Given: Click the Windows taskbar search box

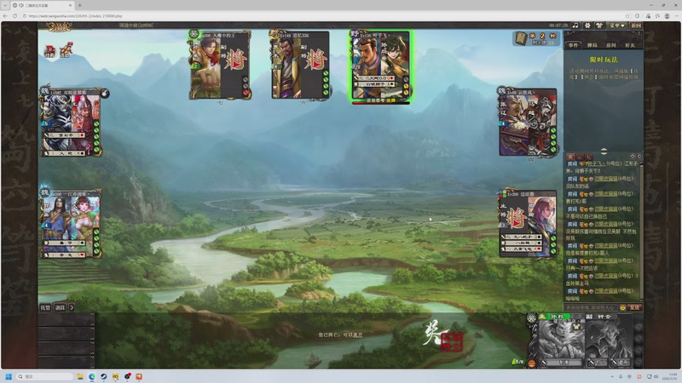Looking at the screenshot, I should [44, 376].
